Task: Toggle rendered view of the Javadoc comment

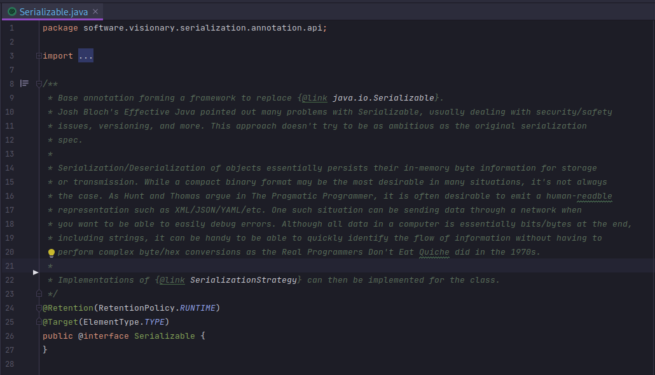Action: point(24,83)
